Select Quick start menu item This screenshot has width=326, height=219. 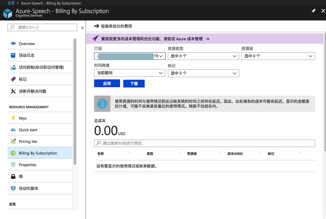pyautogui.click(x=40, y=130)
